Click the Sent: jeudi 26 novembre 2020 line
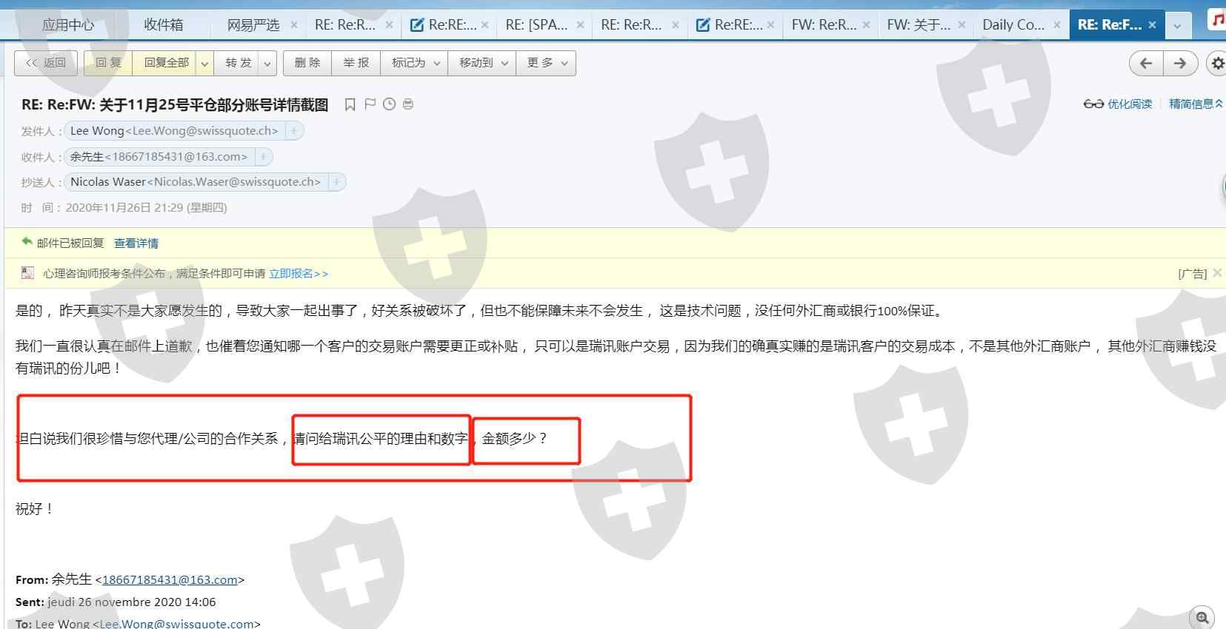1226x629 pixels. (116, 602)
